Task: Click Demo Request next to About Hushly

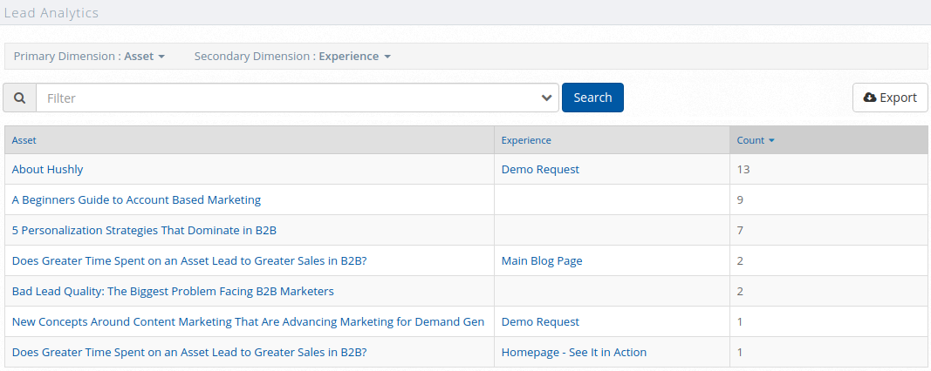Action: pos(540,170)
